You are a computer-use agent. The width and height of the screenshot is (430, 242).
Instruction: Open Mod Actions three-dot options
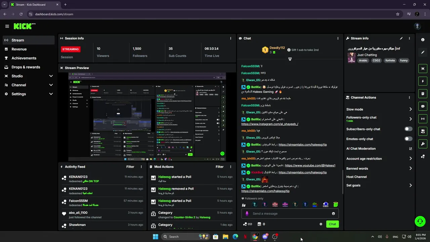point(230,167)
